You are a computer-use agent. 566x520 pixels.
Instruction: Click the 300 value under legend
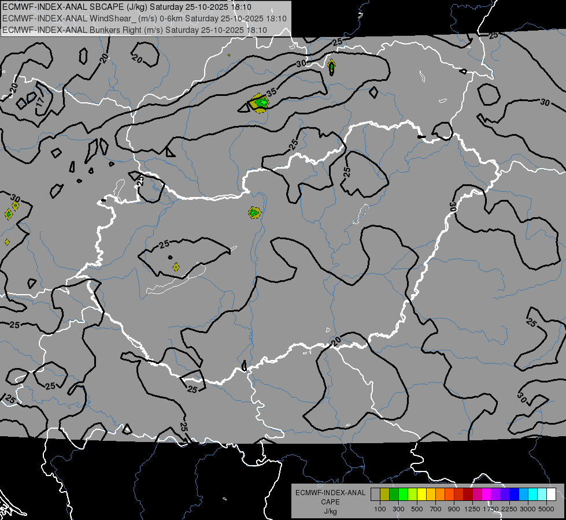pyautogui.click(x=398, y=509)
